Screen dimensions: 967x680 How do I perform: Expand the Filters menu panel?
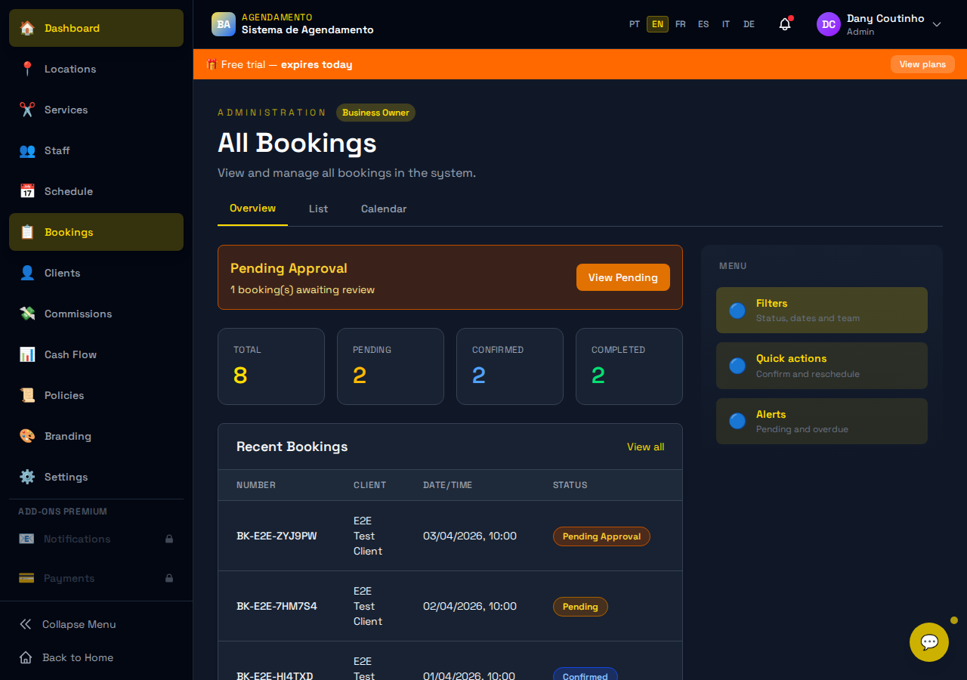click(821, 310)
